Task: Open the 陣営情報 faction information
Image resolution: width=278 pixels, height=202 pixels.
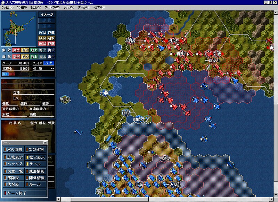Action: (36, 178)
